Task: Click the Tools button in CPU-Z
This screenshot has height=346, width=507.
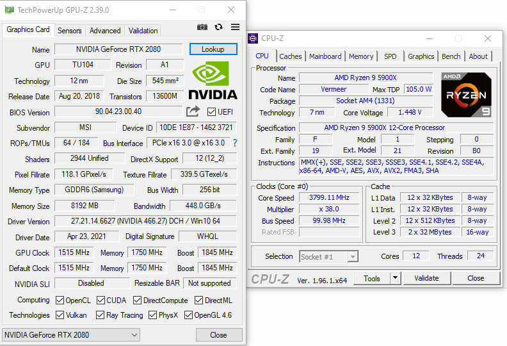Action: point(372,278)
